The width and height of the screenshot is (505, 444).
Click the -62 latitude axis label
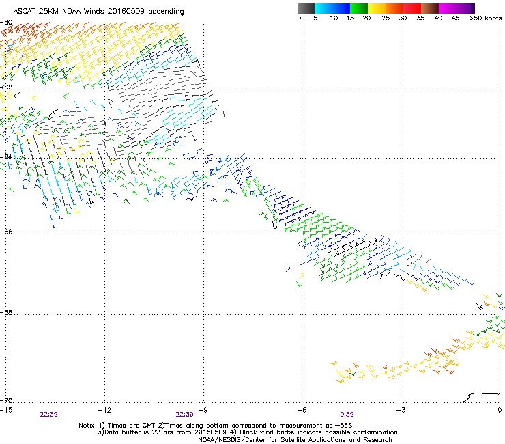click(6, 87)
